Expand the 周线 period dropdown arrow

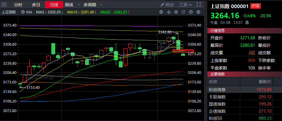[x=78, y=5]
